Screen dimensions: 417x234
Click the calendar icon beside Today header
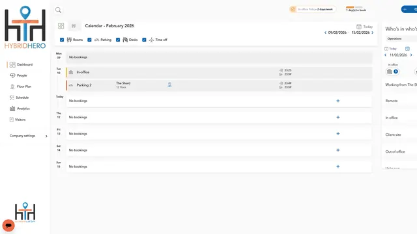pos(359,27)
